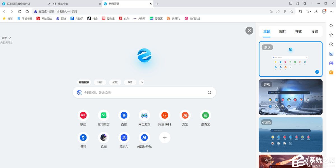Viewport: 336px width, 168px height.
Task: Click the 稿定AI shortcut icon
Action: point(124,137)
